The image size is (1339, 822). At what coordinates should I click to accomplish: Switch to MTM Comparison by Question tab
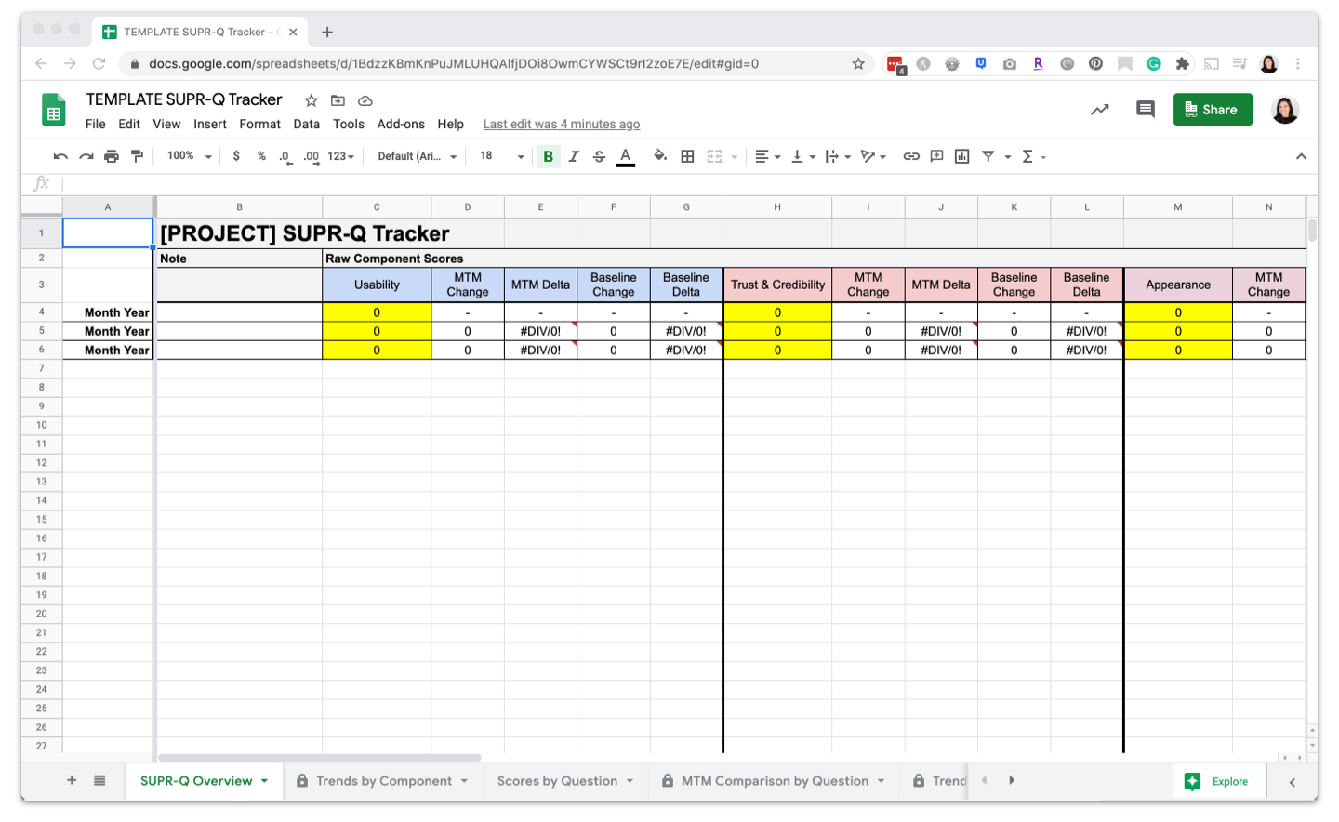[775, 781]
